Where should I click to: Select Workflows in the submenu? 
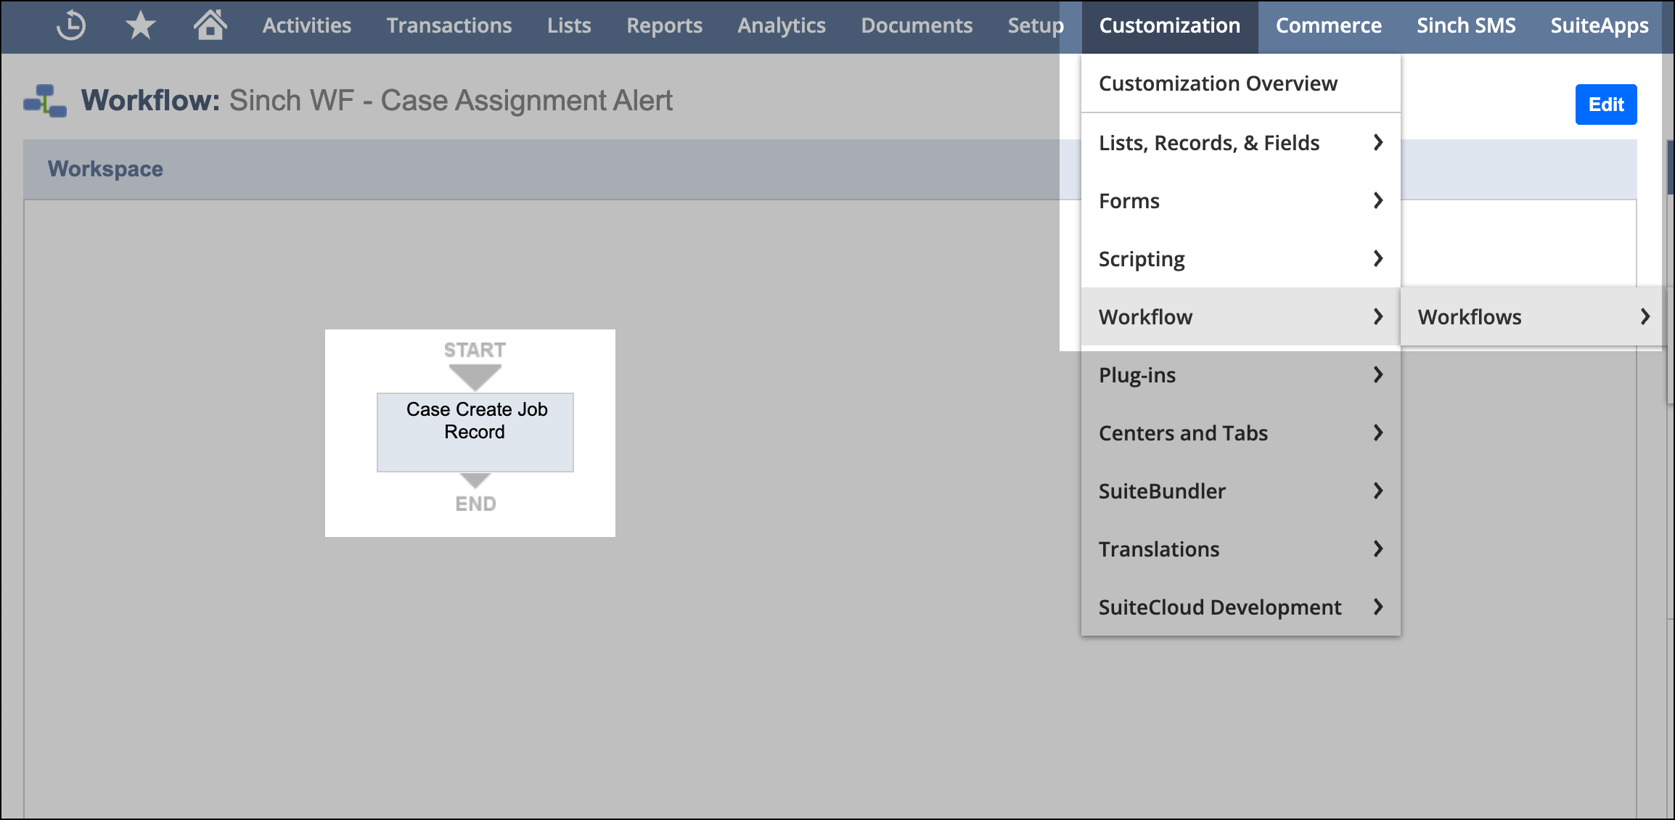click(1531, 316)
